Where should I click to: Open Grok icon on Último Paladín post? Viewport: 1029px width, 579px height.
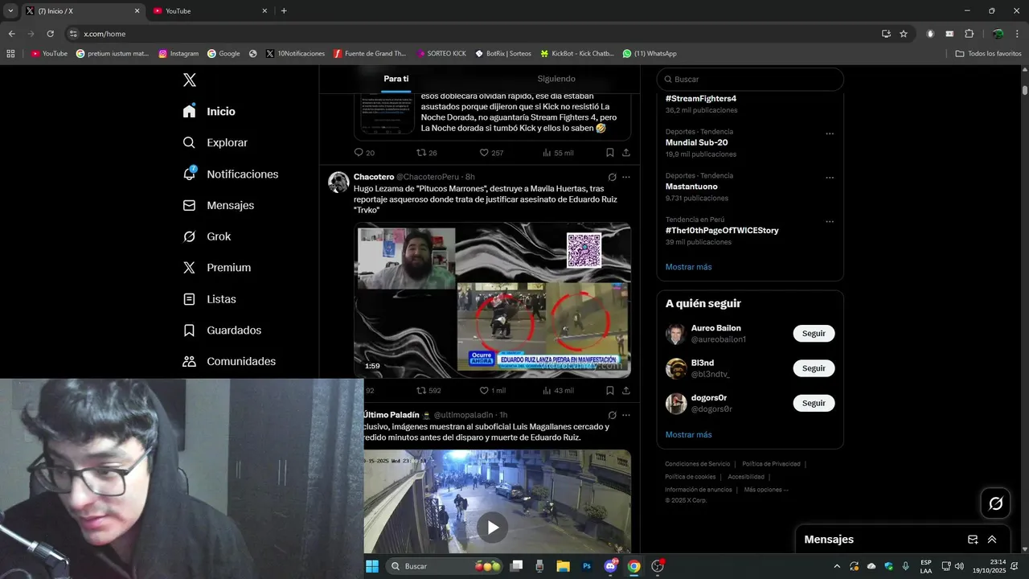coord(612,415)
